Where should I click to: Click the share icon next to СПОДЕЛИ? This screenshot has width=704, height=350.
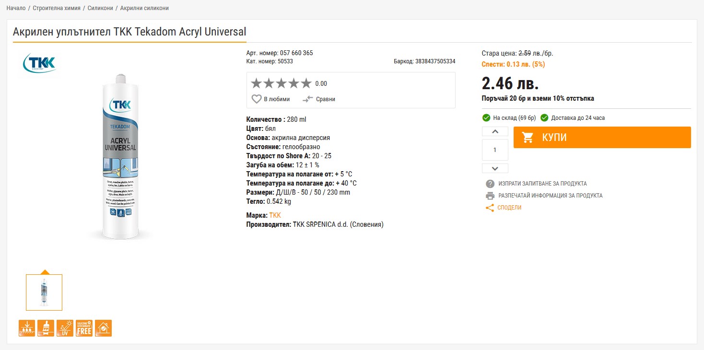coord(490,208)
